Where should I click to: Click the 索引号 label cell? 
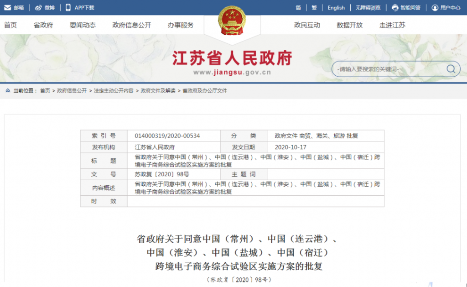tap(104, 136)
